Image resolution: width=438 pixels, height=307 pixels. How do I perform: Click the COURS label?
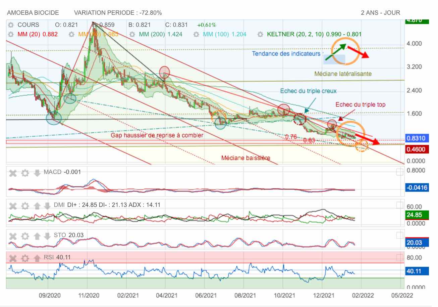coord(28,25)
